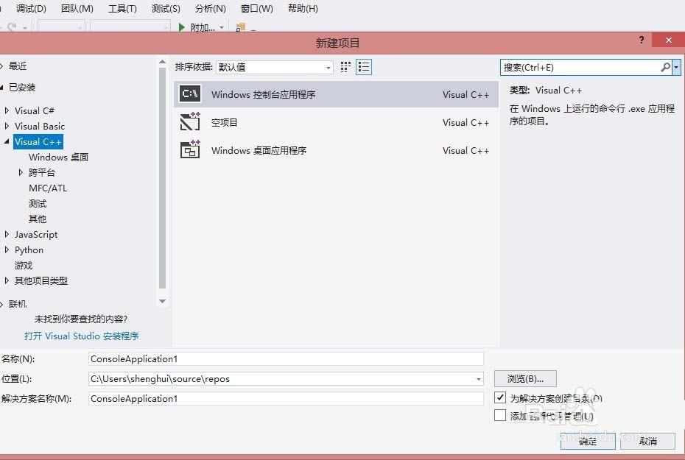Uncheck 为解决方案创建目录 checkbox
The width and height of the screenshot is (685, 460).
tap(499, 398)
